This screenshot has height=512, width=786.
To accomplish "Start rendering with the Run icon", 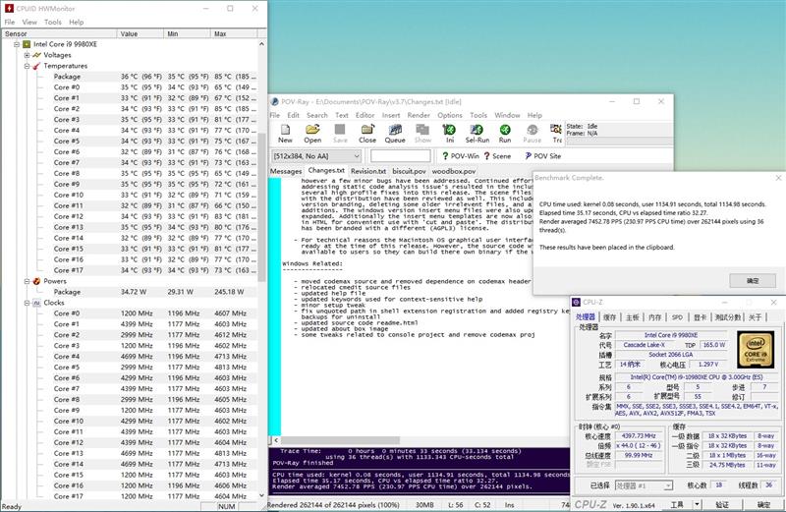I will click(x=505, y=130).
